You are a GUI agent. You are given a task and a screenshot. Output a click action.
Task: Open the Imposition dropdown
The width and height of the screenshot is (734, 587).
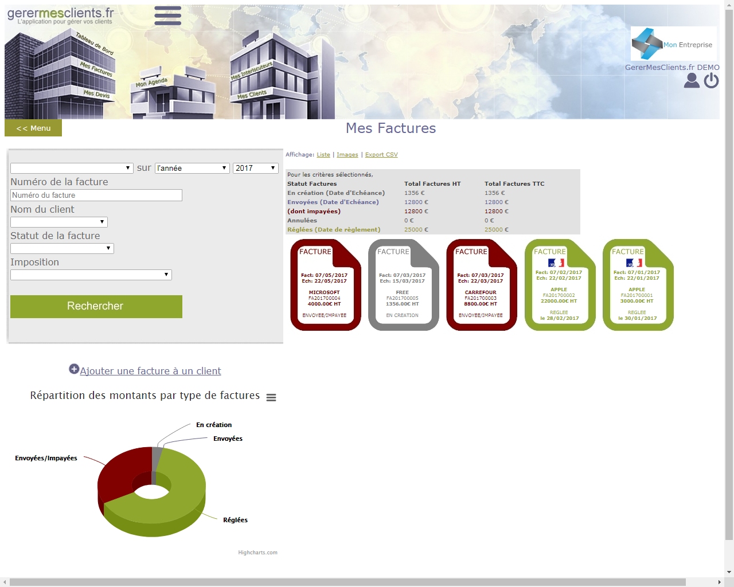click(91, 275)
